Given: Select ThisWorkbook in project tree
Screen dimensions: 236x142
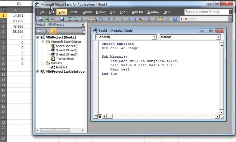Looking at the screenshot, I should tap(65, 59).
